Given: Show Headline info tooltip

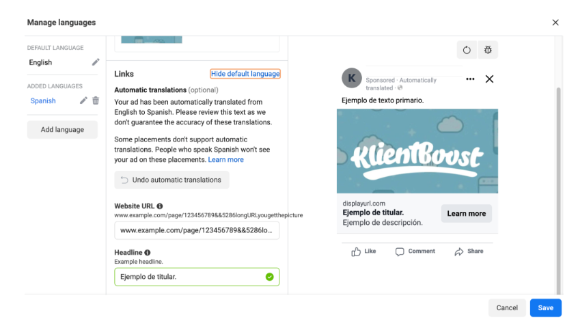Looking at the screenshot, I should click(148, 252).
